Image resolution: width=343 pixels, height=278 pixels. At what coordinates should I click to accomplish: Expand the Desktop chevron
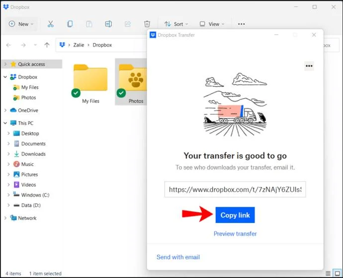(8, 133)
